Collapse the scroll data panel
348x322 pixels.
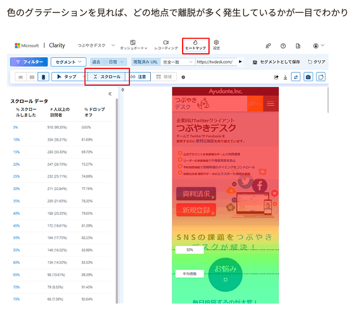tap(110, 94)
